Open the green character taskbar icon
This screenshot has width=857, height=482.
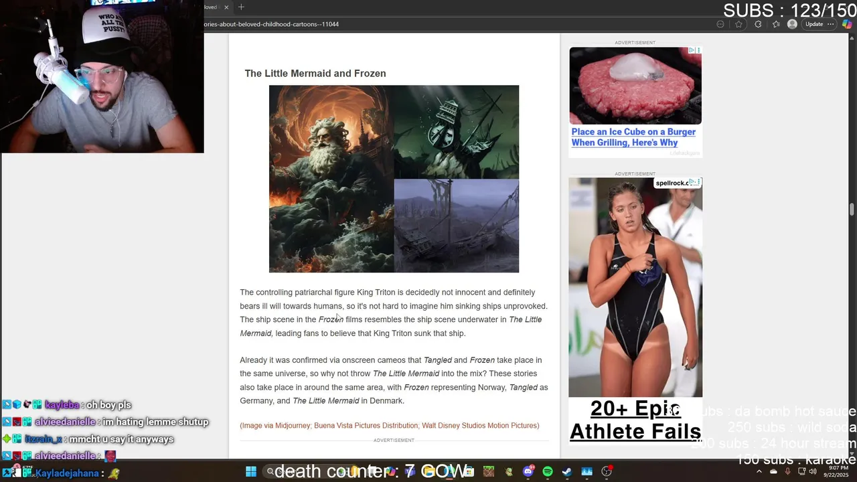tap(508, 471)
